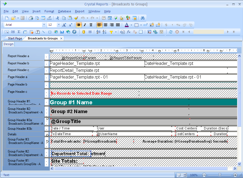The height and width of the screenshot is (178, 243).
Task: Click the Format Painter brush icon
Action: (x=76, y=18)
